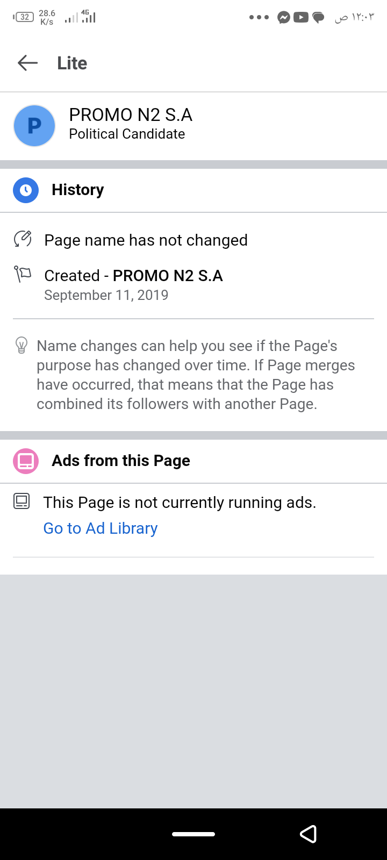Tap the ad status icon beside running ads text
The height and width of the screenshot is (860, 387).
tap(21, 501)
